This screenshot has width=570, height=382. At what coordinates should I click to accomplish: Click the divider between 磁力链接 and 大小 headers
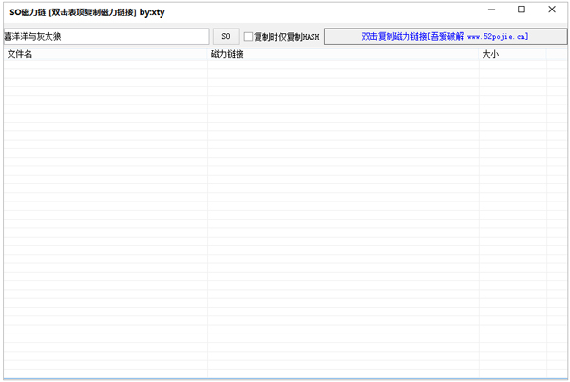(479, 54)
